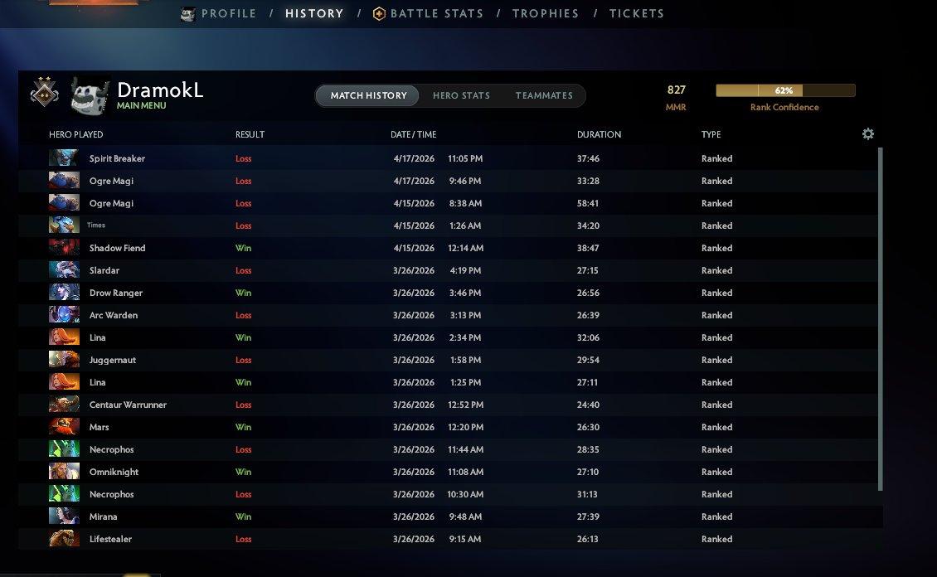
Task: Click the DramokL player name
Action: (160, 90)
